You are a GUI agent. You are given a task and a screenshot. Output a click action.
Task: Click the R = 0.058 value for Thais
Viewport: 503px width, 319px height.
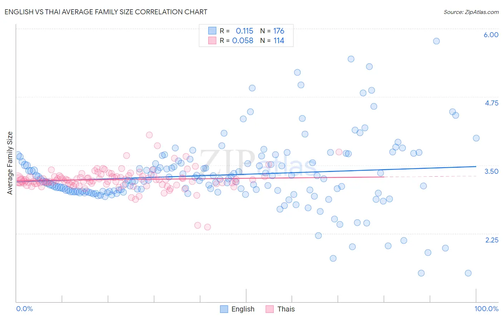pos(236,40)
